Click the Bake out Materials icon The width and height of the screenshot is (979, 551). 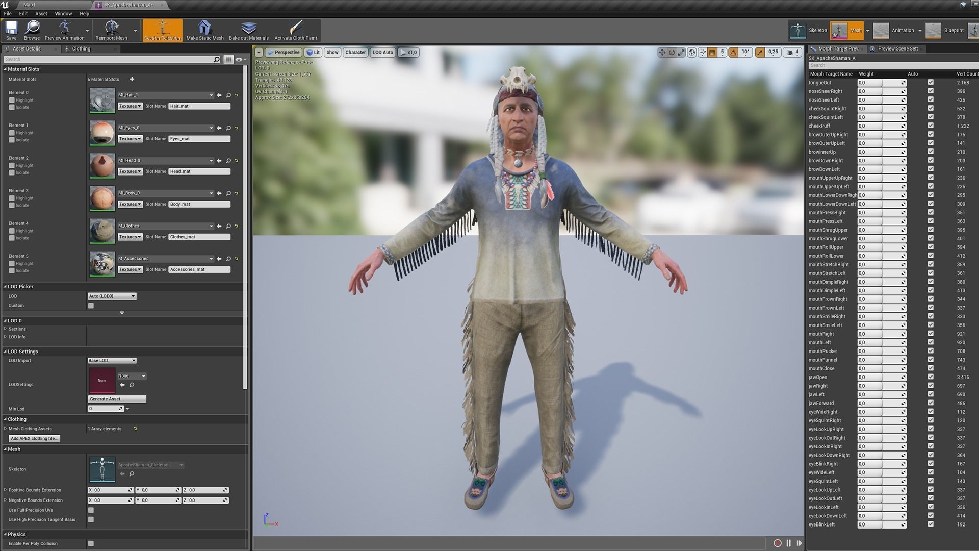point(248,30)
